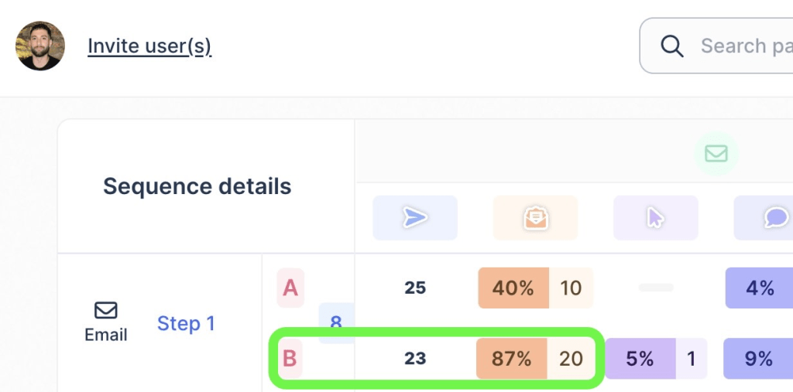Click the search magnifier icon
The height and width of the screenshot is (392, 793).
click(x=672, y=46)
